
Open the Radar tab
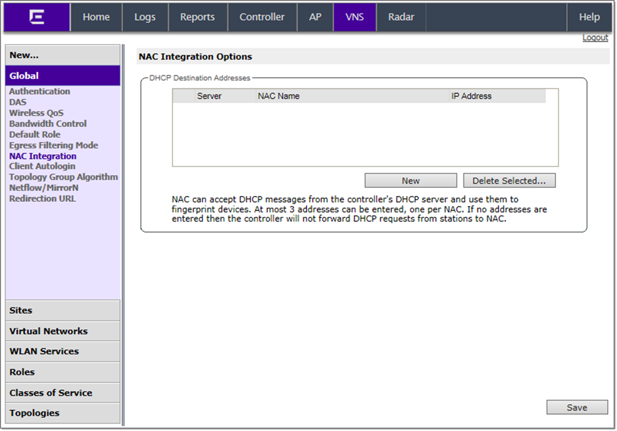point(401,17)
